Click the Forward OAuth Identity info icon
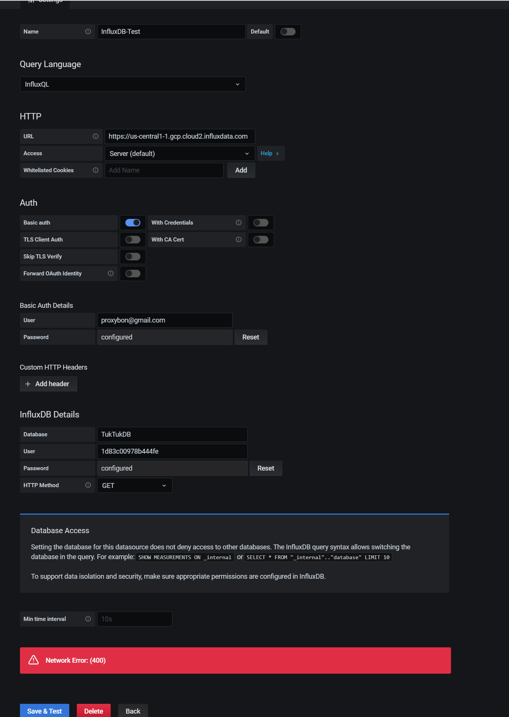The width and height of the screenshot is (509, 717). (x=111, y=274)
